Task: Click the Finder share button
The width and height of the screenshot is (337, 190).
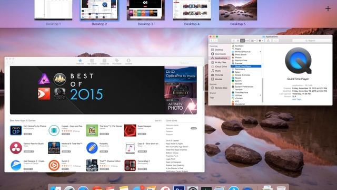Action: (x=268, y=41)
